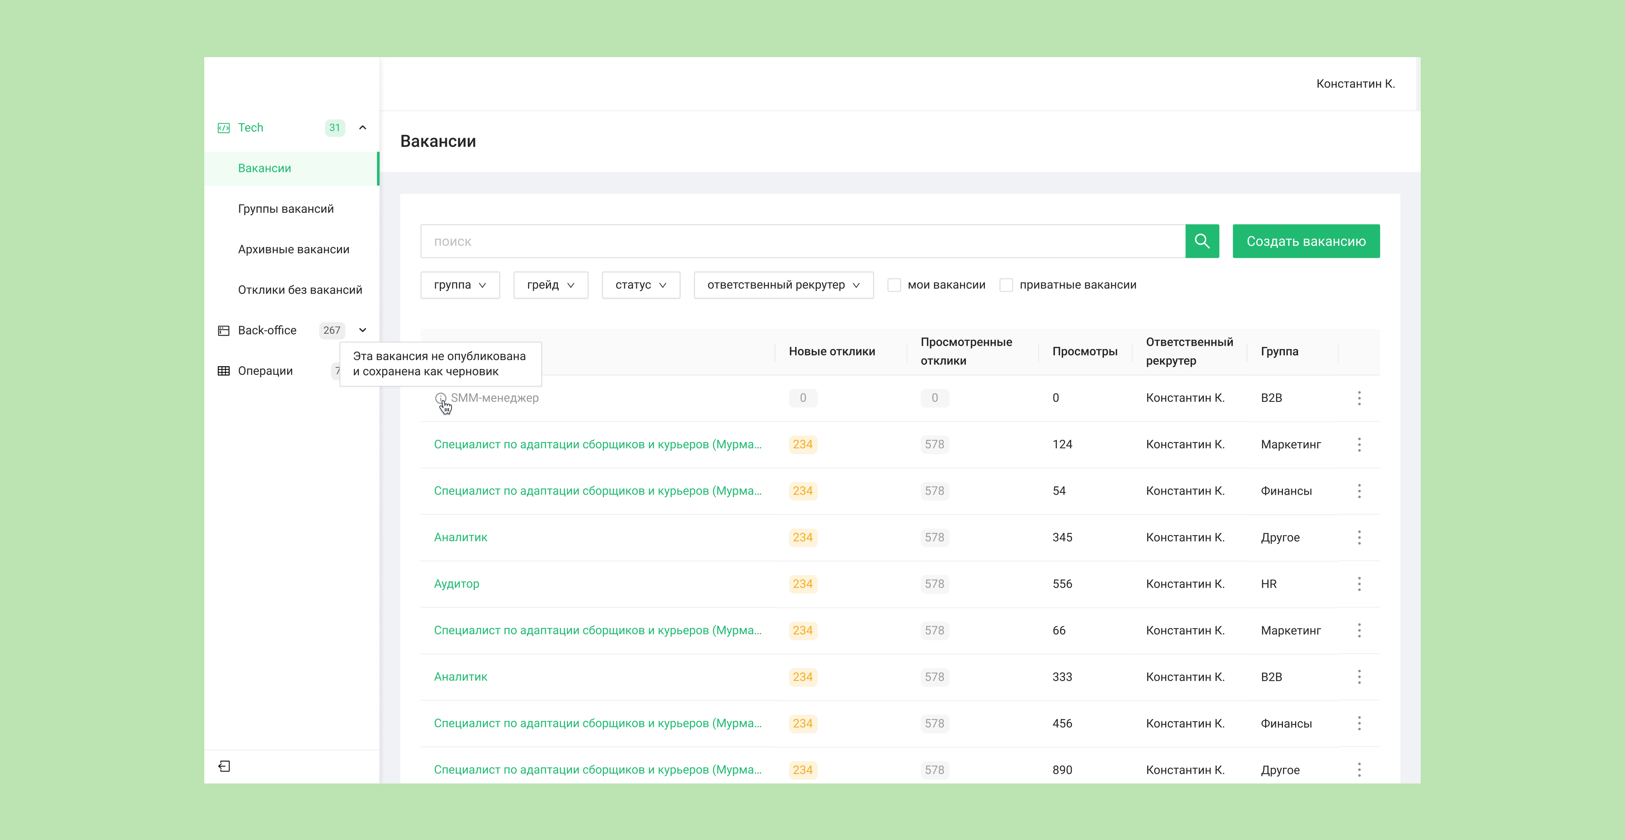Go to 'Группы вакансий' in sidebar
The height and width of the screenshot is (840, 1625).
[x=286, y=209]
